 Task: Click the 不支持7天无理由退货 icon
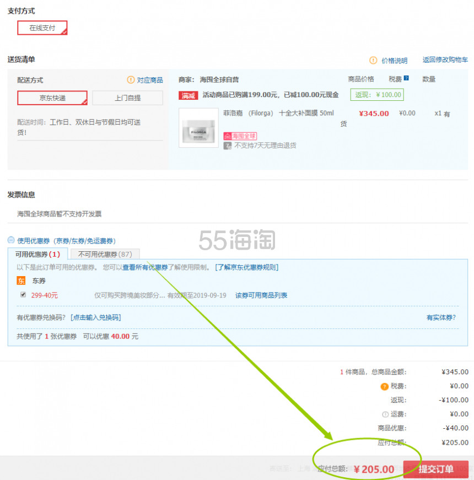point(227,145)
